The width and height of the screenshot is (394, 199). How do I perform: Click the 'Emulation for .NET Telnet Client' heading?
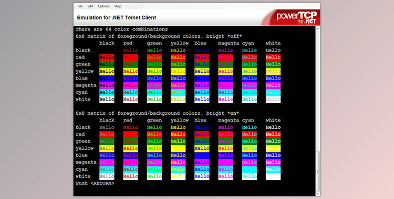(x=116, y=18)
